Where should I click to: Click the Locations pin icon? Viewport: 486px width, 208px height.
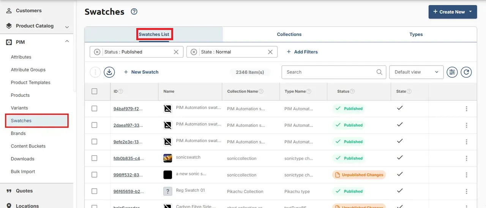9,206
